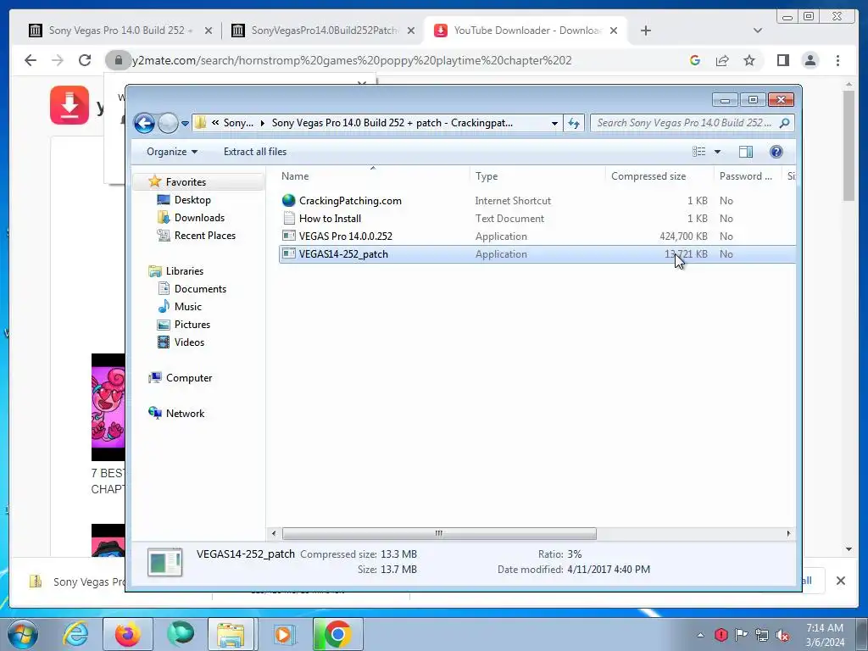This screenshot has height=651, width=868.
Task: Refresh the Explorer folder view
Action: [574, 124]
